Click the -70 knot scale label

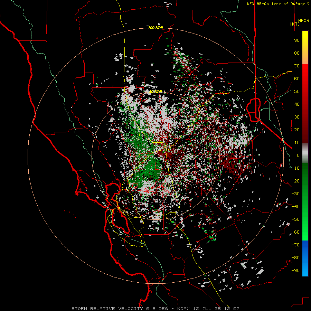click(296, 245)
